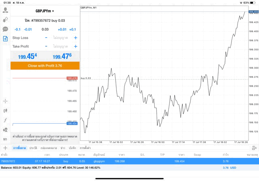Click Close with Profit 3.76 button
Viewport: 259px width, 181px height.
(x=45, y=66)
